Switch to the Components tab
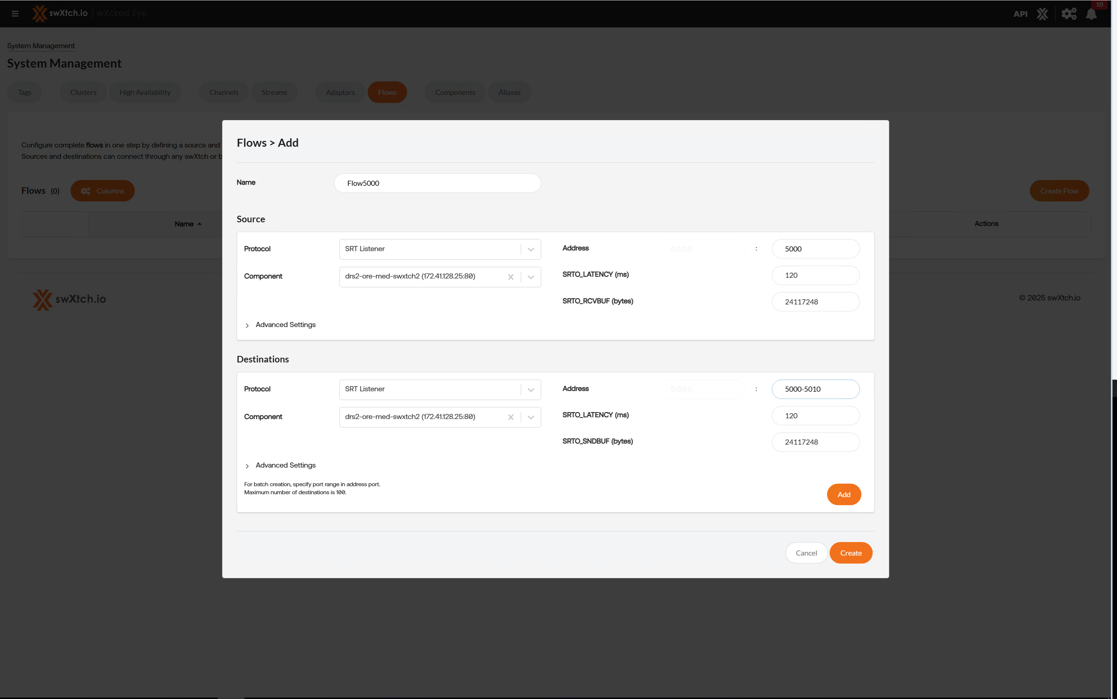The image size is (1117, 699). (455, 92)
